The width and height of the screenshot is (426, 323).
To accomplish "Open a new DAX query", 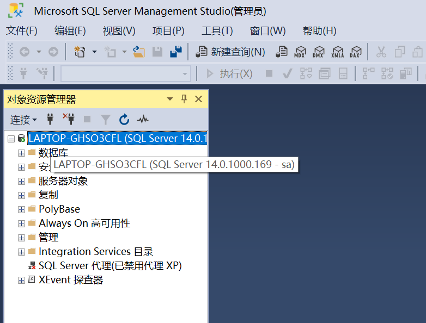I will [x=356, y=52].
